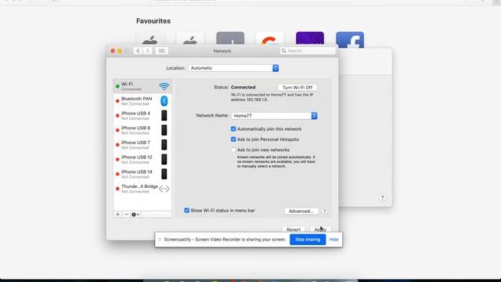Select iPhone USB 4 in the service list
The width and height of the screenshot is (501, 282).
point(142,116)
